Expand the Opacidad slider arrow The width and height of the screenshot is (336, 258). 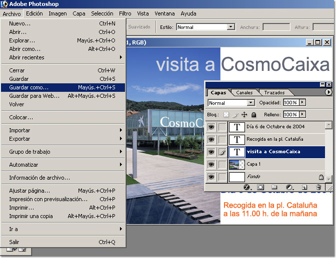pos(302,102)
